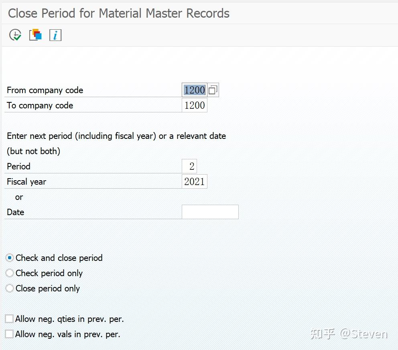Click the 'To company code' label text
Image resolution: width=398 pixels, height=350 pixels.
40,106
